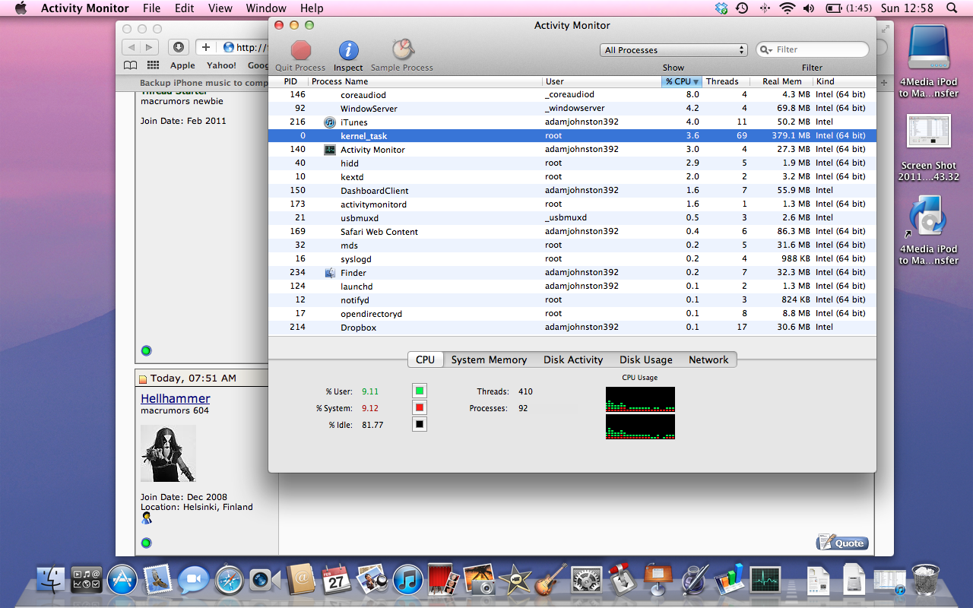Switch to the Disk Usage tab
This screenshot has width=973, height=608.
tap(646, 359)
